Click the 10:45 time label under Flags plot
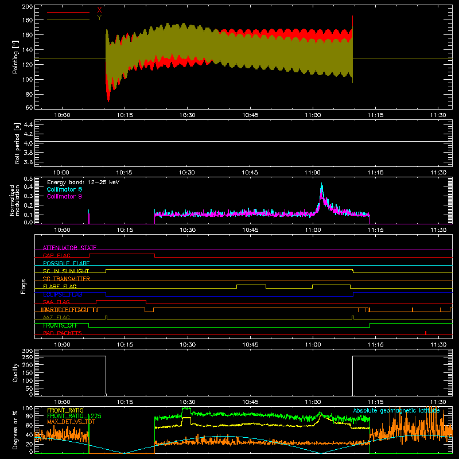 pos(250,345)
